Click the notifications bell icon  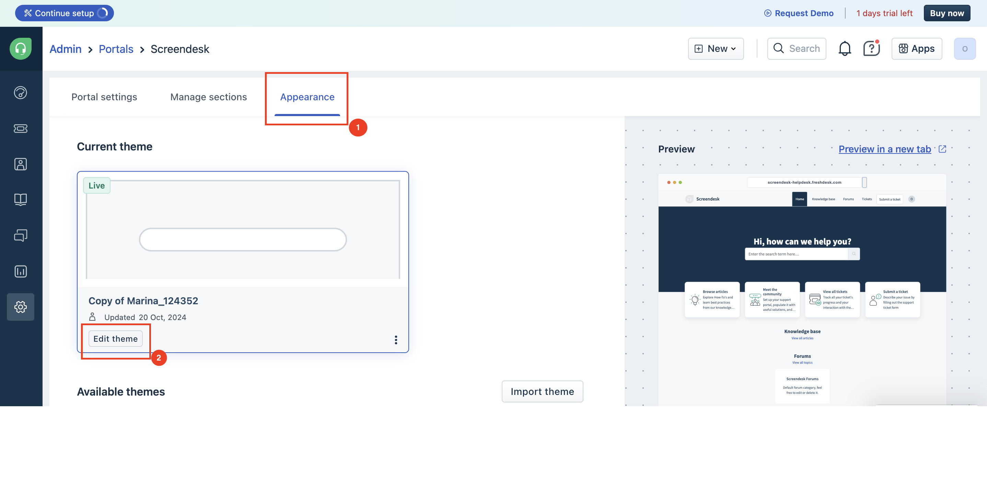click(x=845, y=49)
